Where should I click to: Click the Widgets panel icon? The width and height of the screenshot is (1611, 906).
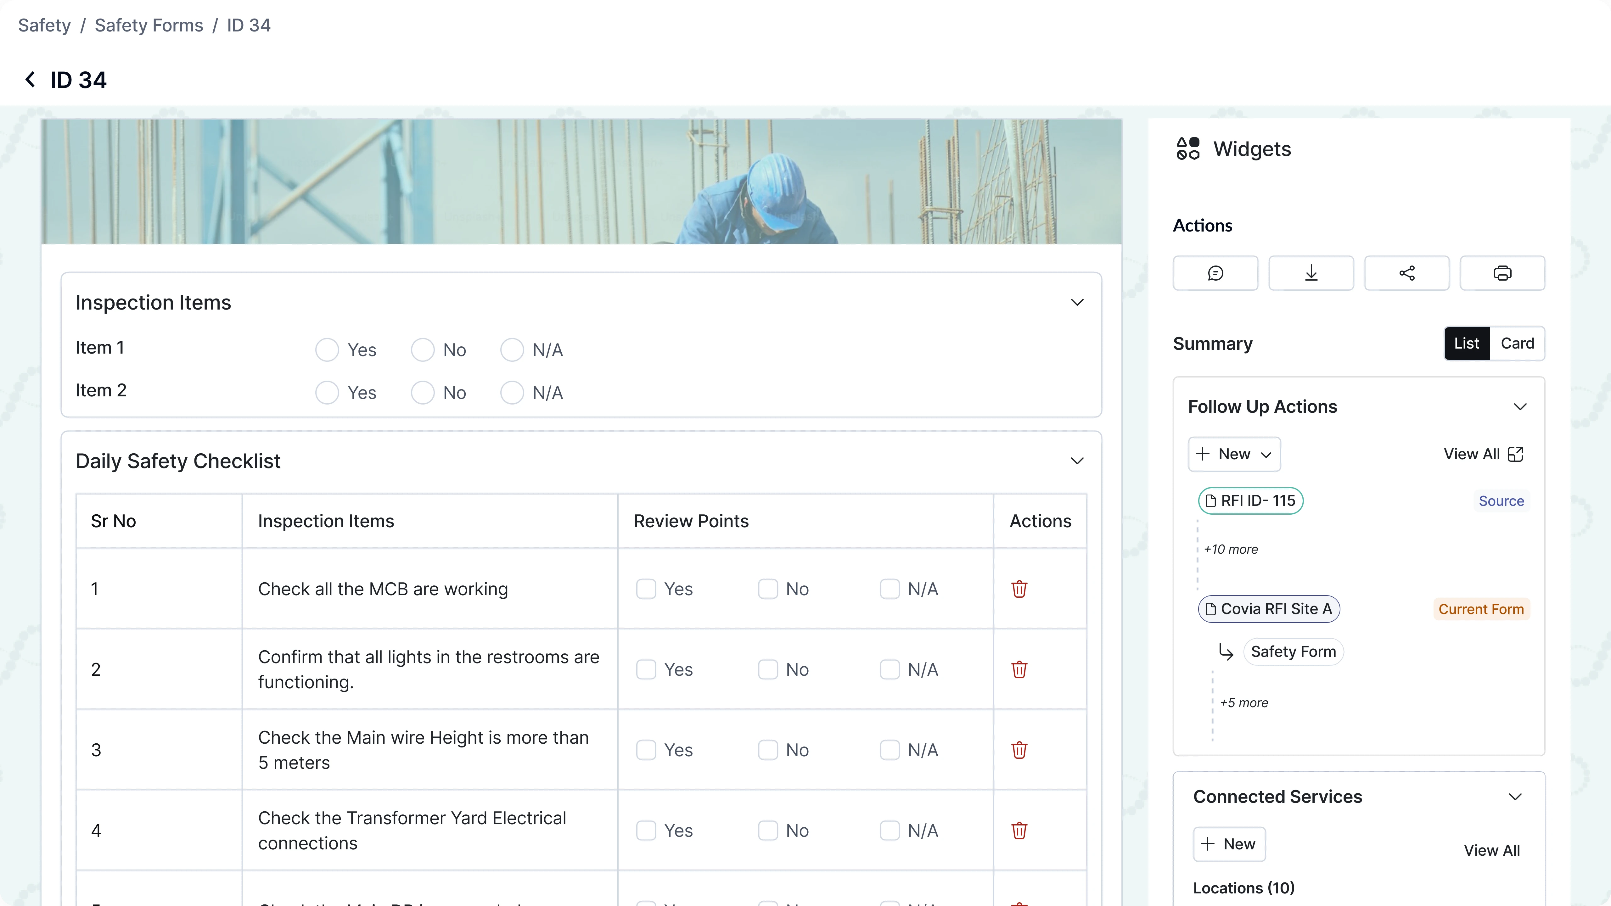tap(1187, 149)
